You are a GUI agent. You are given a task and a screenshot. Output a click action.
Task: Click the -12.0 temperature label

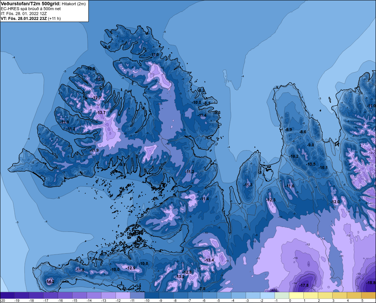(x=335, y=202)
